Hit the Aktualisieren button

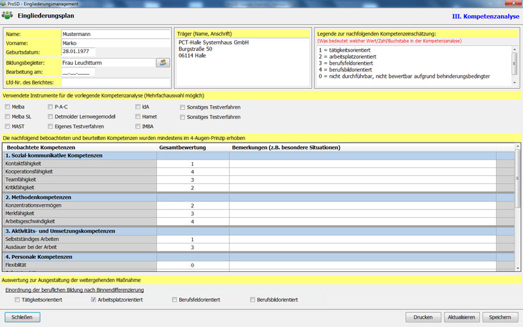(x=460, y=317)
